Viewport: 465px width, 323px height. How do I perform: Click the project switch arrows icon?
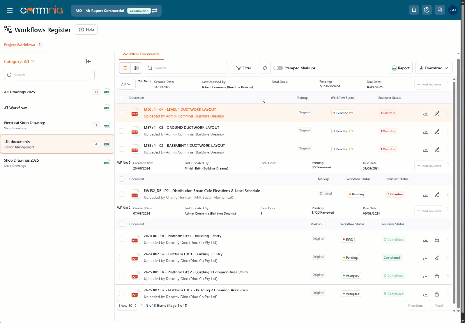pos(154,11)
